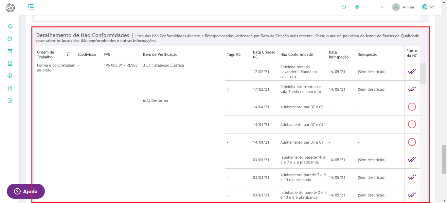The width and height of the screenshot is (447, 203).
Task: Click the FVS column header
Action: tap(107, 55)
